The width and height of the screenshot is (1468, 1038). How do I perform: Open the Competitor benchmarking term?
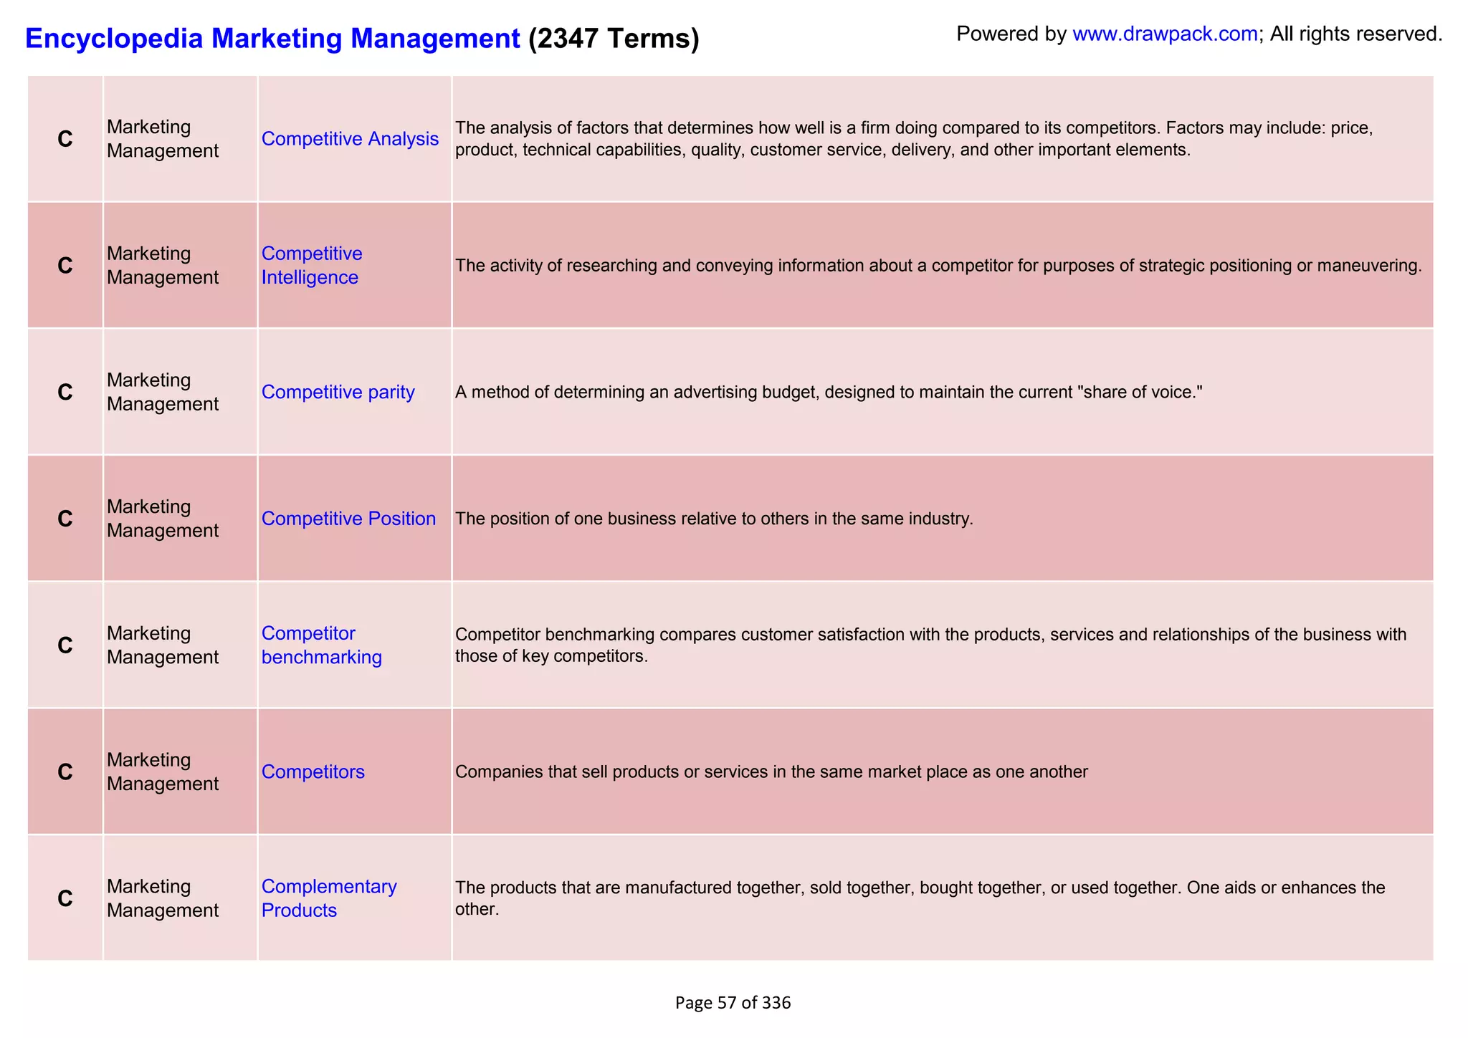(x=321, y=645)
